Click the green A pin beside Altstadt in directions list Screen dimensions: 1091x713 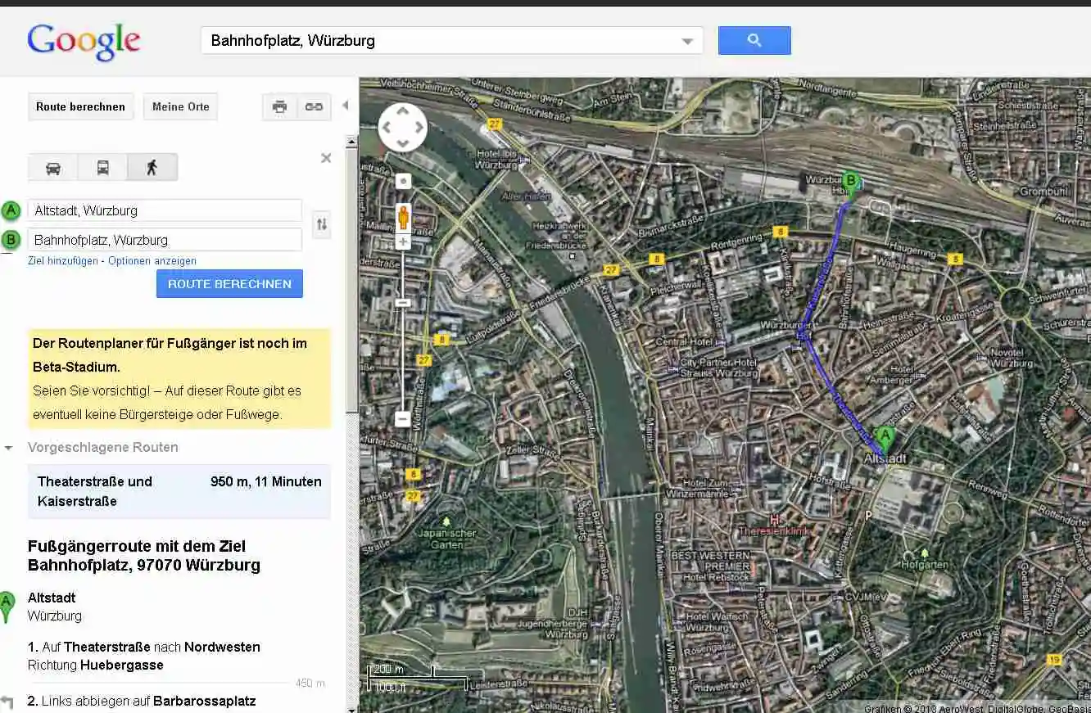pos(7,607)
